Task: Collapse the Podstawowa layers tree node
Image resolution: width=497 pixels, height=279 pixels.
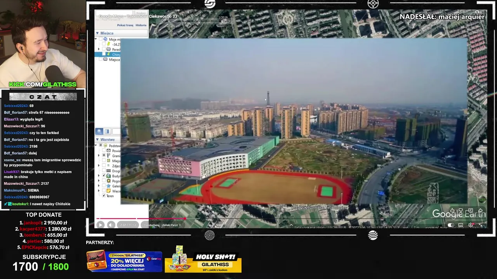Action: [96, 146]
